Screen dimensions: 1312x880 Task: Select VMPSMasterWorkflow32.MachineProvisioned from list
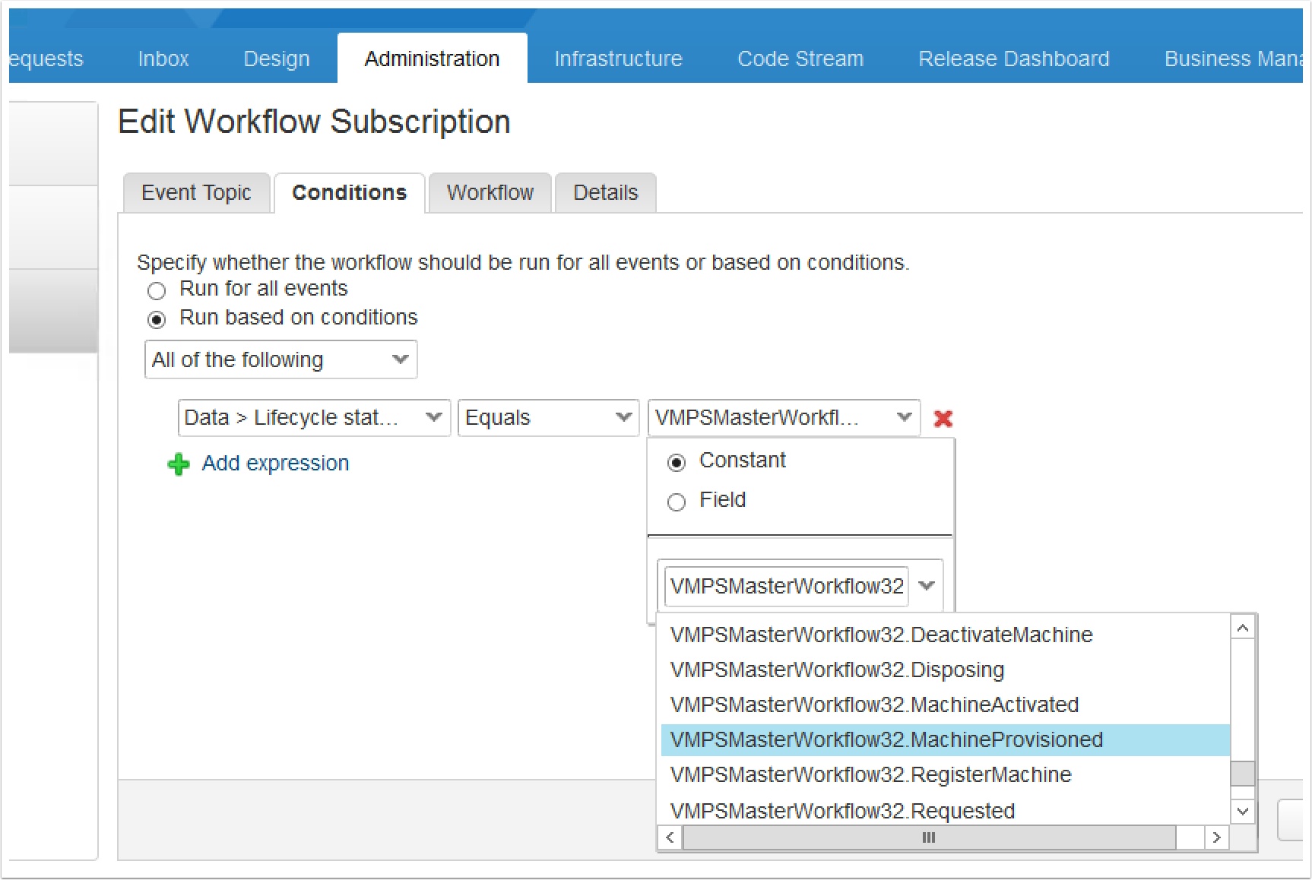886,739
